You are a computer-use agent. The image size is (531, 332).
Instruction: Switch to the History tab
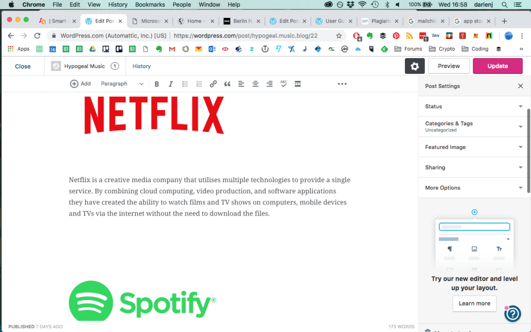[x=141, y=66]
